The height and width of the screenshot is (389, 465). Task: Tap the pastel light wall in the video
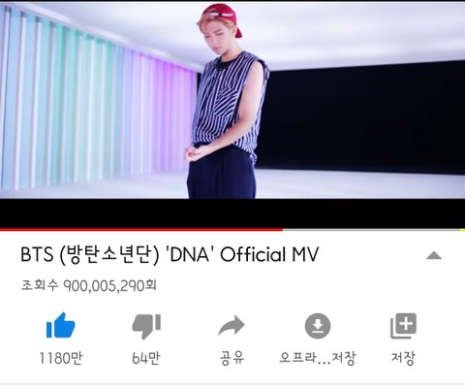click(x=97, y=104)
